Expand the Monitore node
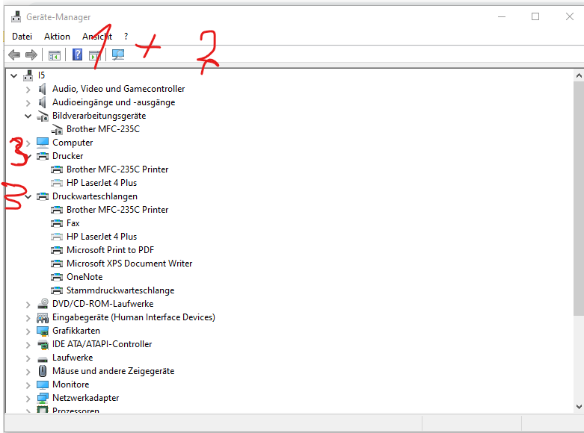The width and height of the screenshot is (584, 433). pyautogui.click(x=28, y=385)
